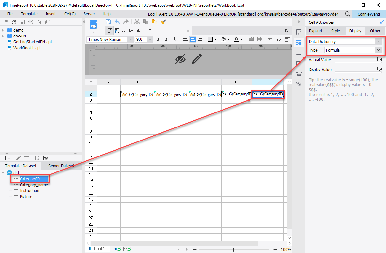Switch to the Style tab in Cell Attributes
This screenshot has height=253, width=386.
[335, 31]
